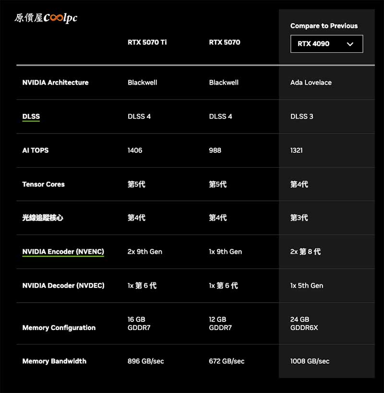Select the 16 GB GDDR7 cell
384x393 pixels.
[x=139, y=323]
